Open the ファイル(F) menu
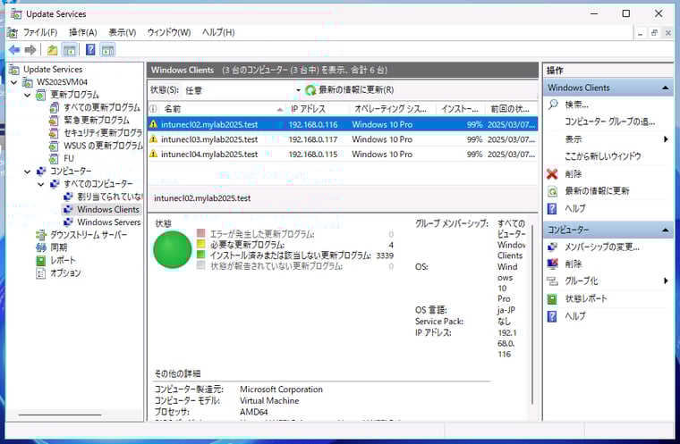The height and width of the screenshot is (444, 680). click(40, 32)
